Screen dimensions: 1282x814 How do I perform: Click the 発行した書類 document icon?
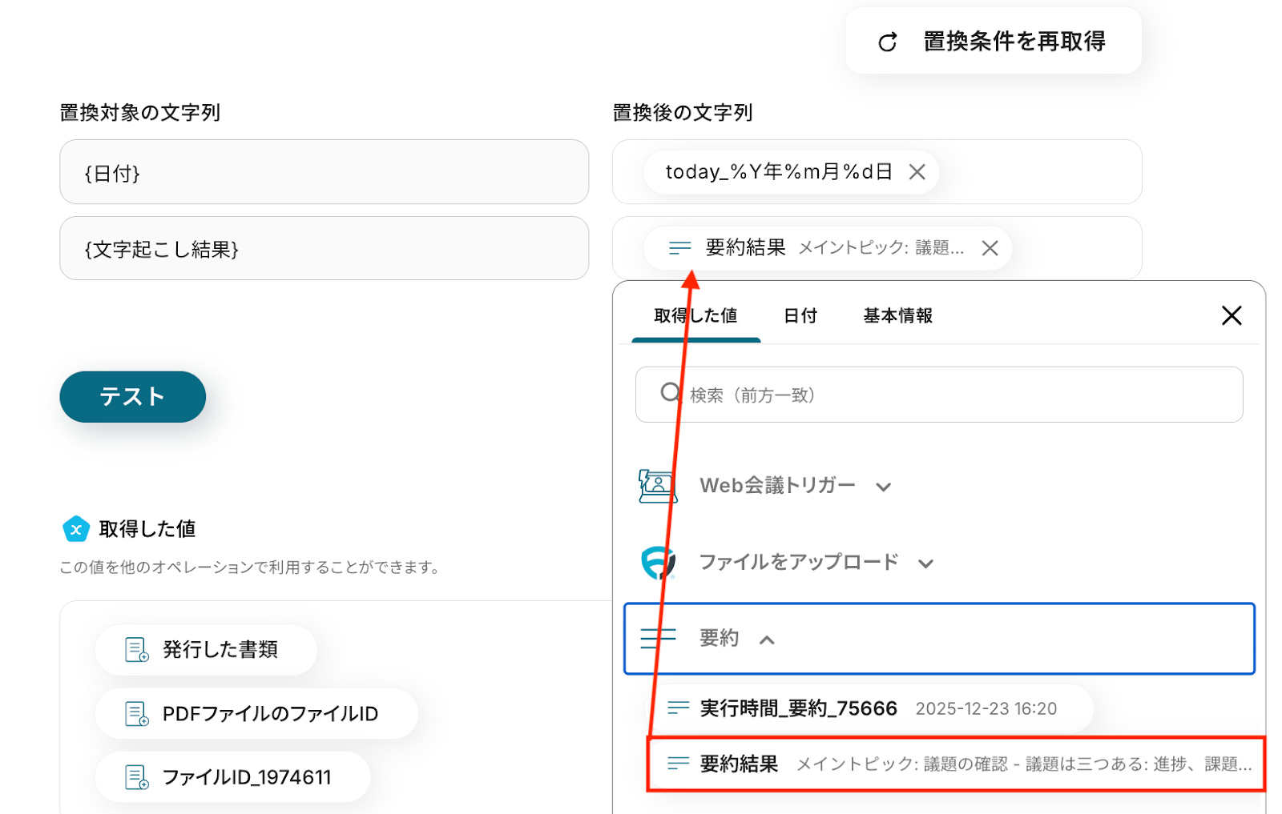point(137,650)
